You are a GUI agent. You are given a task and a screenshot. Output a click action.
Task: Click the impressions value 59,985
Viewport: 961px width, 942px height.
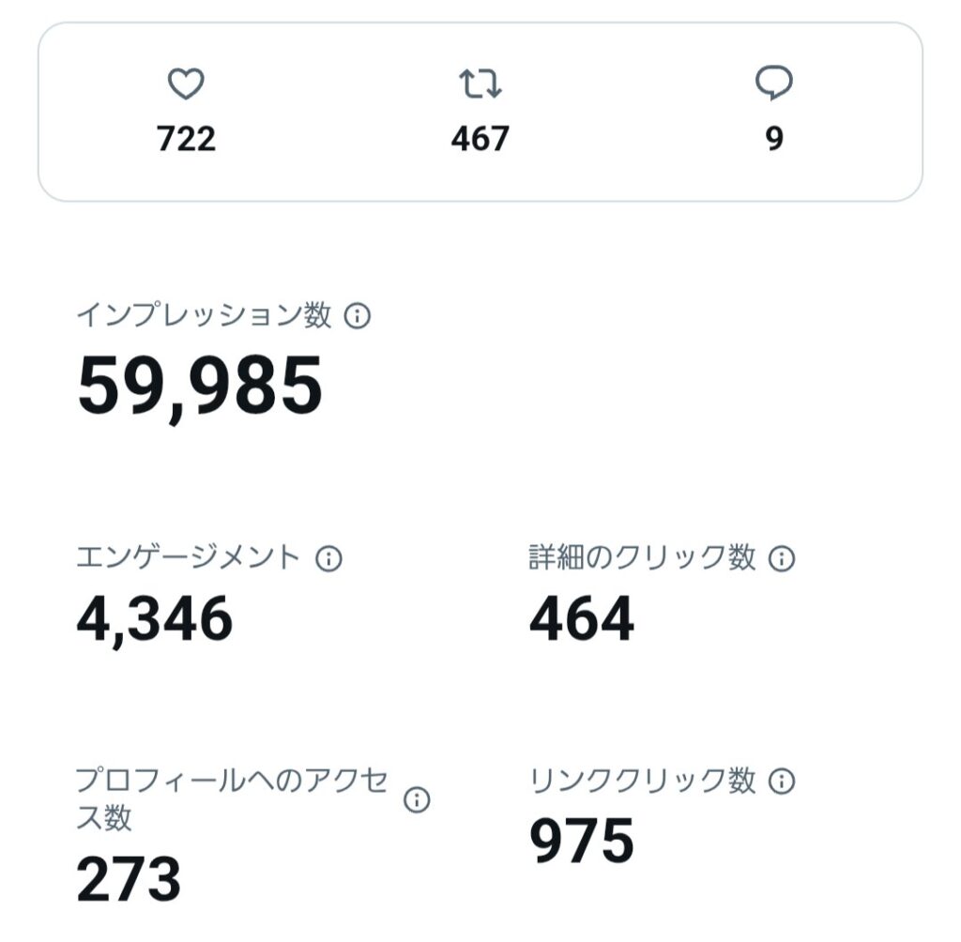pos(200,387)
